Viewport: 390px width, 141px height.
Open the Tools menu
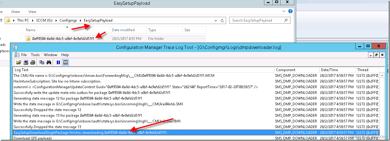35,55
